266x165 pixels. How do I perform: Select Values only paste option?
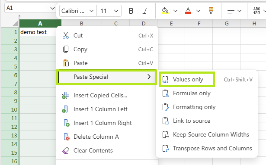coord(207,79)
